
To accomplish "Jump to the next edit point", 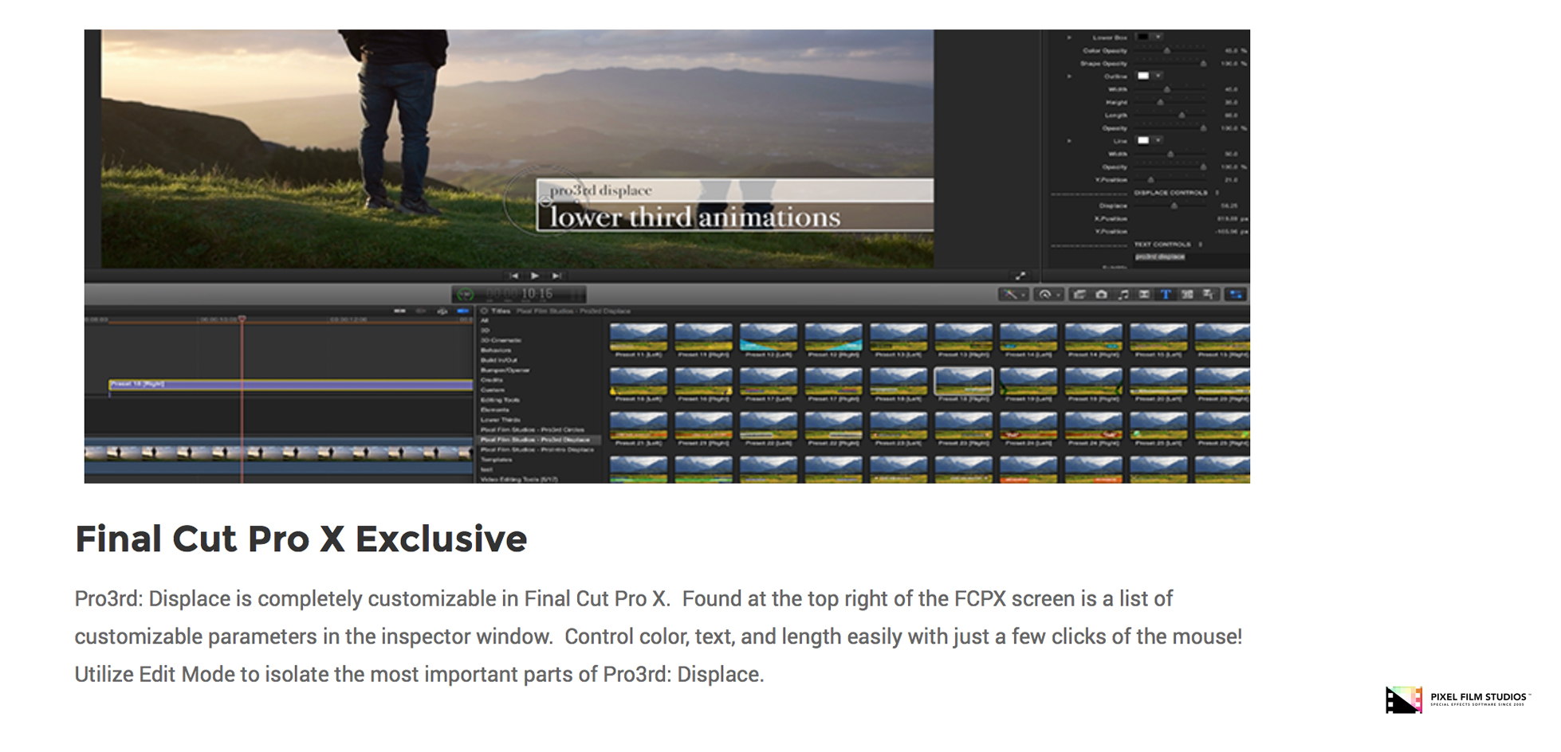I will [557, 276].
